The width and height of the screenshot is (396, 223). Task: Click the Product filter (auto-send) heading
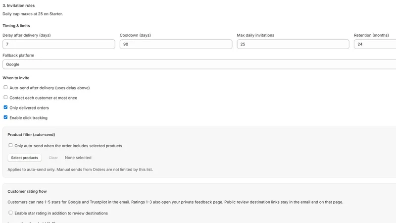click(31, 135)
